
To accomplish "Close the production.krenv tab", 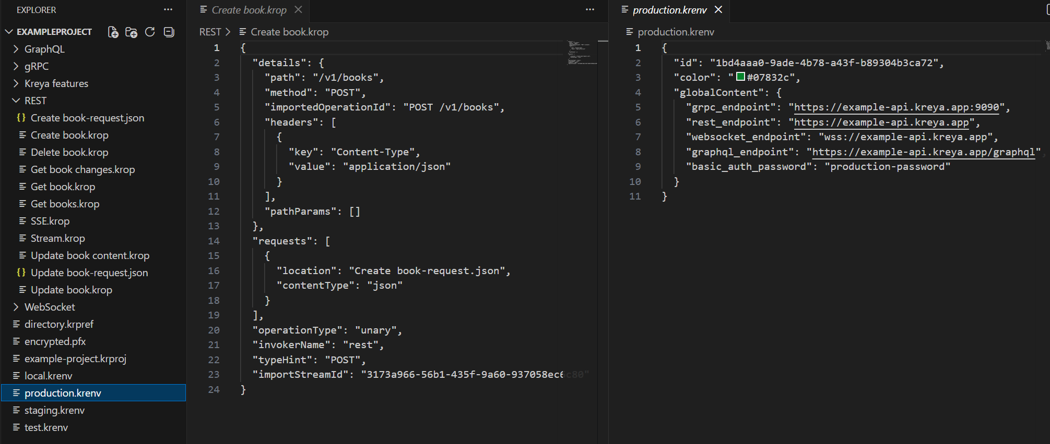I will [718, 10].
